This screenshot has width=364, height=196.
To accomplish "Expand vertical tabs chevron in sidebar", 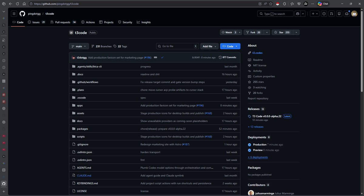I will click(x=4, y=11).
